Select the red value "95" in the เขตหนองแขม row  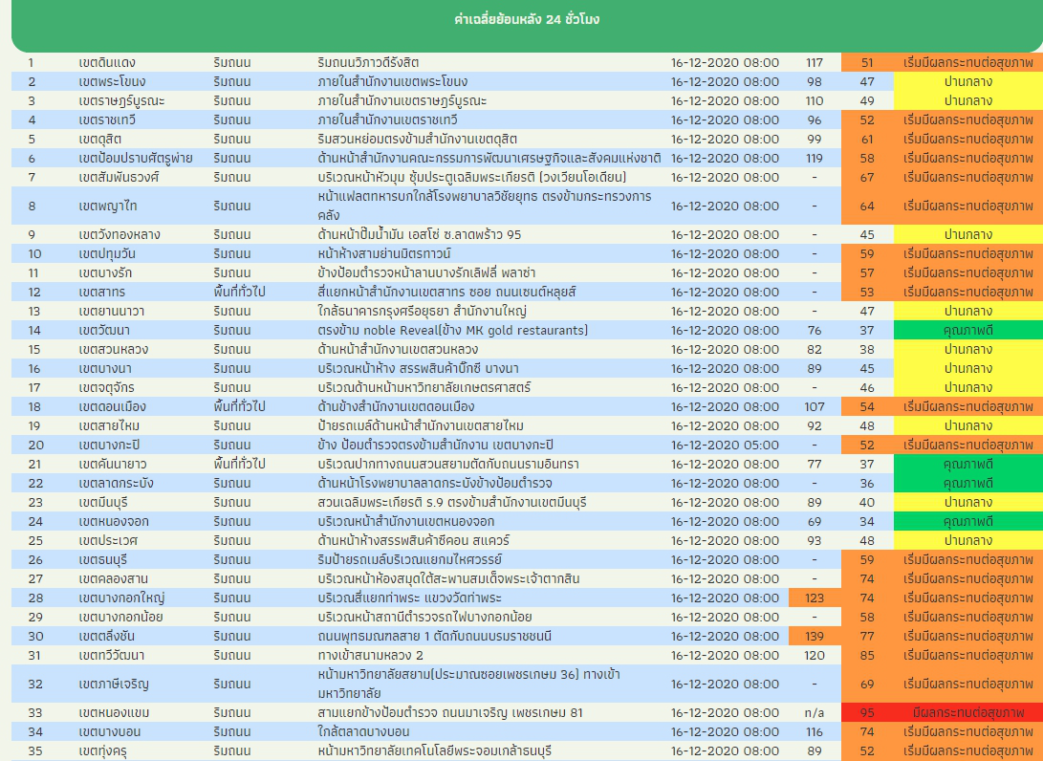[x=867, y=713]
